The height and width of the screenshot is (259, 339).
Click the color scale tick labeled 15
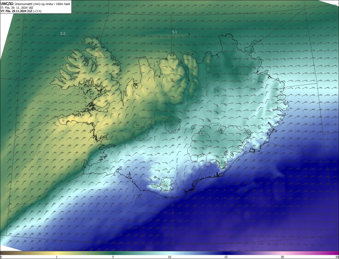[226, 257]
